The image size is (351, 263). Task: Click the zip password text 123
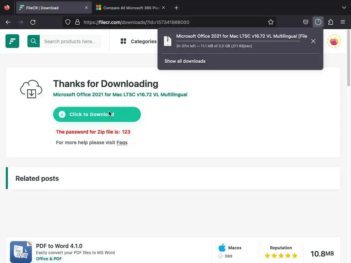coord(126,132)
